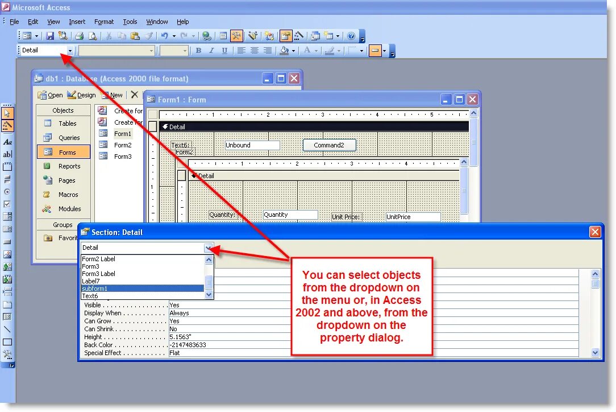Open the Edit menu

click(33, 22)
